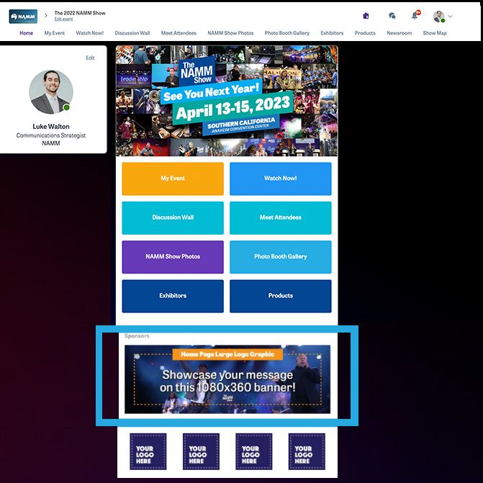Image resolution: width=483 pixels, height=483 pixels.
Task: Expand the account menu chevron
Action: (x=451, y=17)
